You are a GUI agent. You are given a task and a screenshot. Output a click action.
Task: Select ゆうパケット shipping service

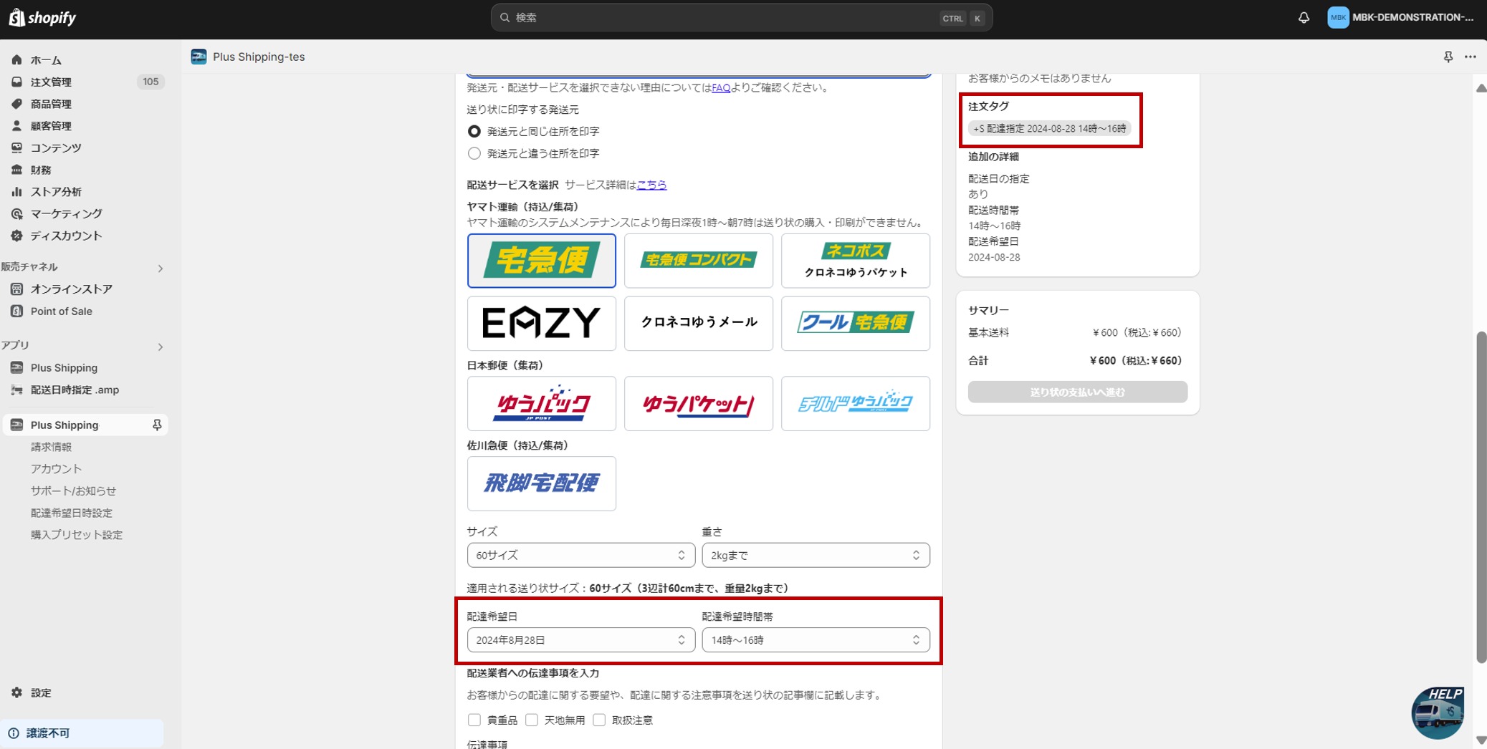[x=699, y=404]
